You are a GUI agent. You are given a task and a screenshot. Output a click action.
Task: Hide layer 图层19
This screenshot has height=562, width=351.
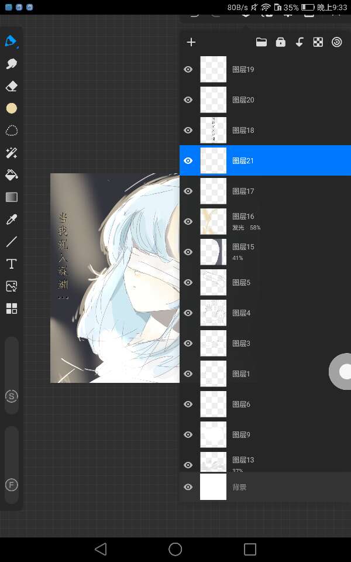[188, 70]
